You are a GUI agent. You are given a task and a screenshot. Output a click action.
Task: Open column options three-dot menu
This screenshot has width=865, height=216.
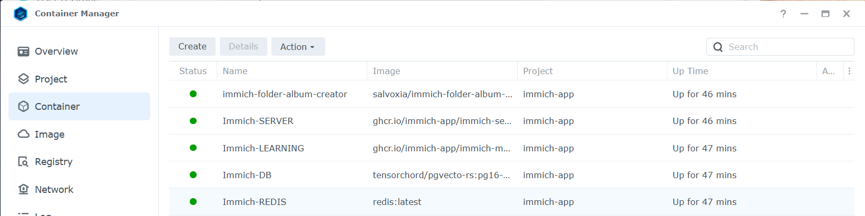click(x=849, y=71)
